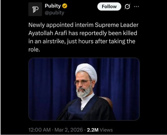
Task: Click the eyeglasses in the photo
Action: click(83, 82)
